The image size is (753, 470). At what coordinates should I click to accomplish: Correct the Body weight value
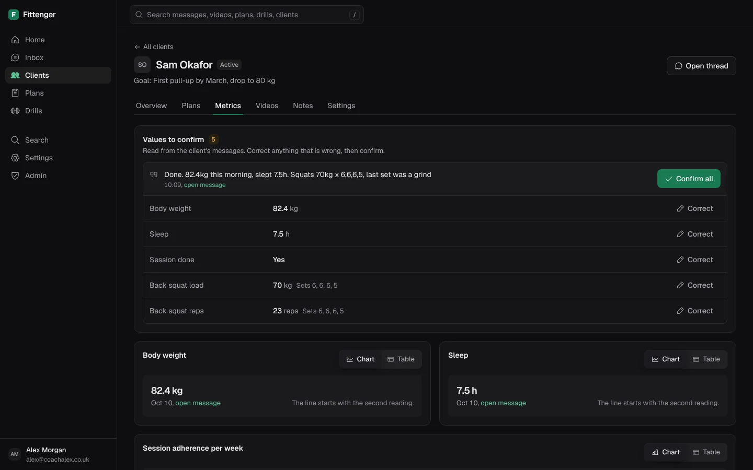coord(695,208)
